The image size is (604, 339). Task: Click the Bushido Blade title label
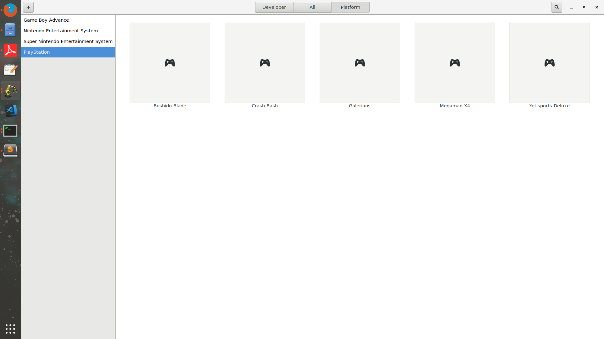(x=170, y=106)
